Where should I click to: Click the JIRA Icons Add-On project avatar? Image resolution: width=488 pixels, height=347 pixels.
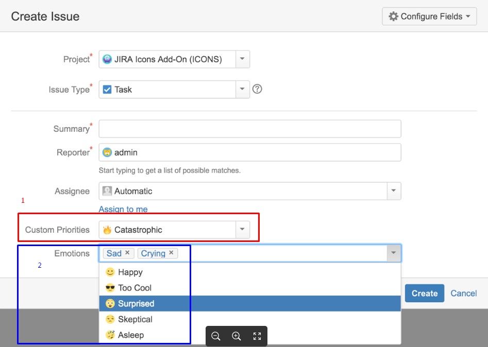click(107, 59)
